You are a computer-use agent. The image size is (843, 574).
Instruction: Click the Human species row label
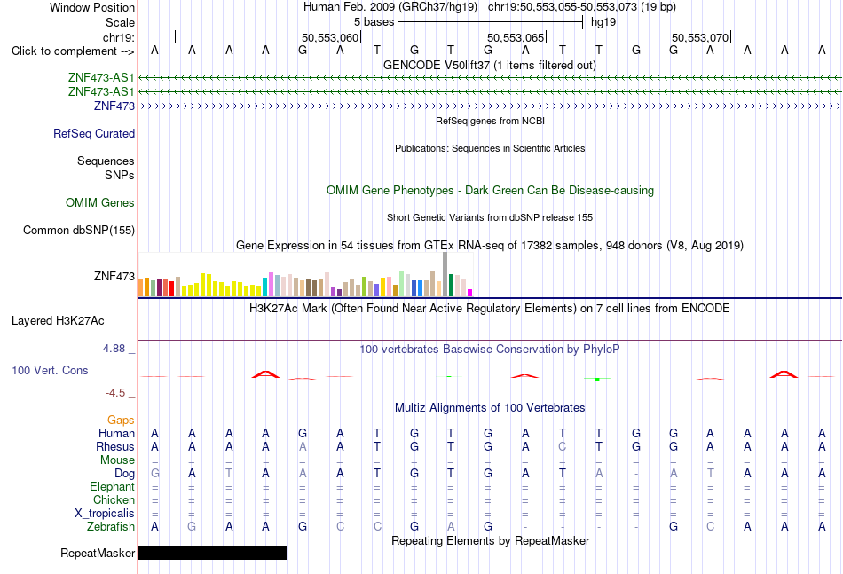(116, 433)
